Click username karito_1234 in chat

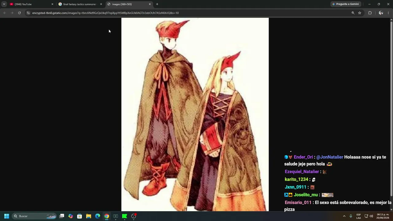tap(296, 180)
